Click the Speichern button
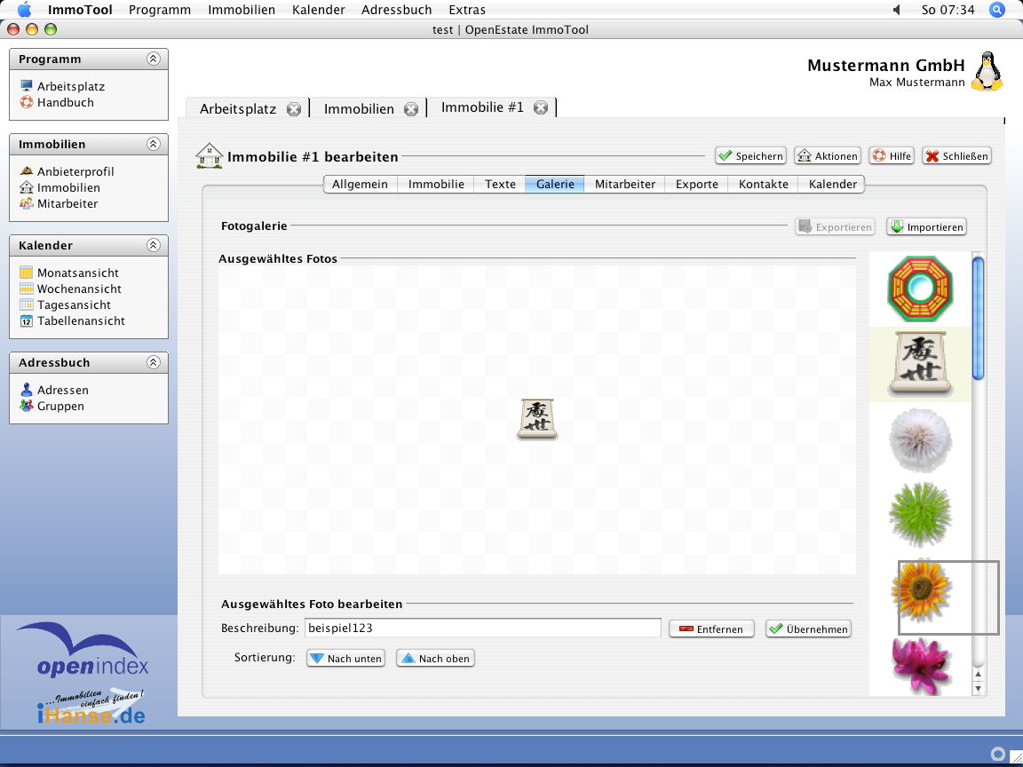 click(750, 156)
